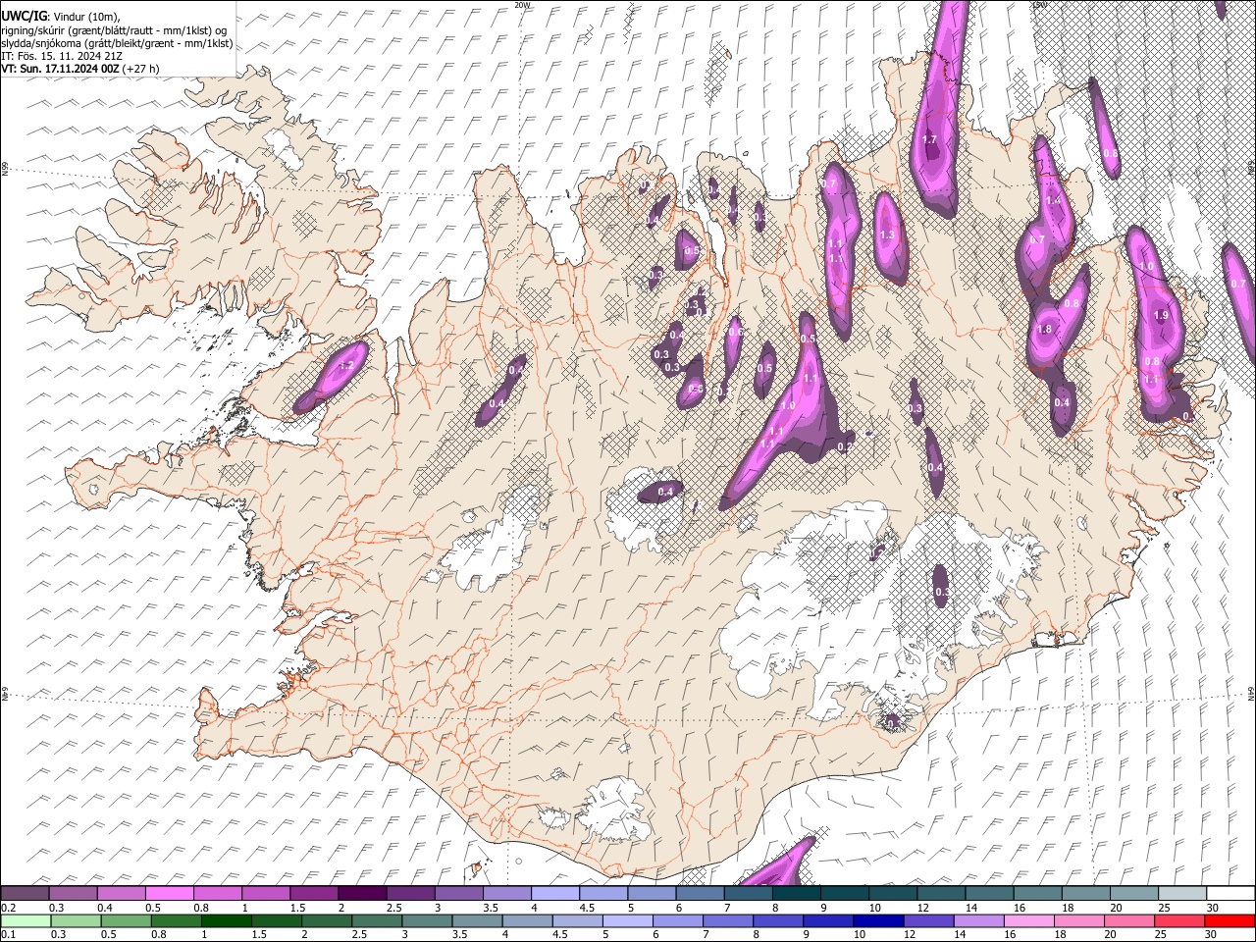Select the upper legend swatch starting at 6

coord(700,894)
